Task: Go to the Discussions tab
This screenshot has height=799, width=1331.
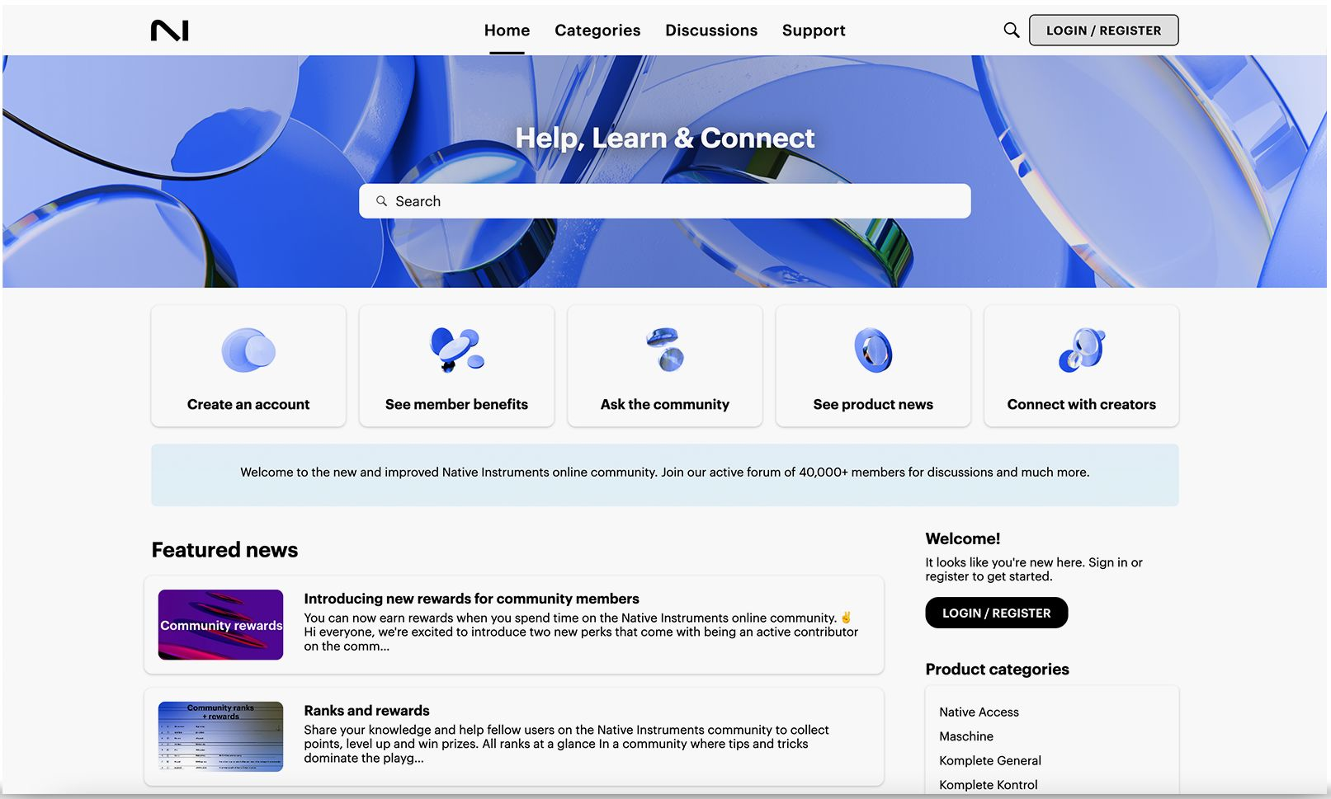Action: coord(711,31)
